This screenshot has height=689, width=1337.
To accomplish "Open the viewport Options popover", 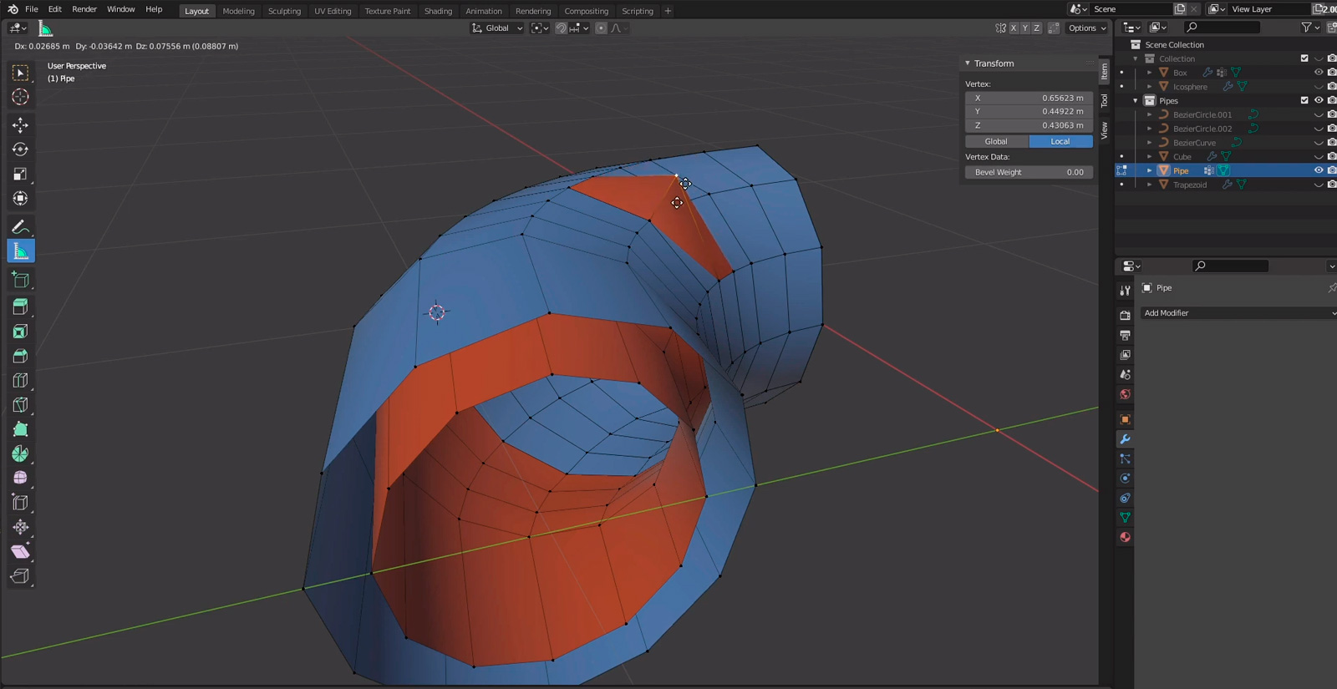I will [1086, 28].
